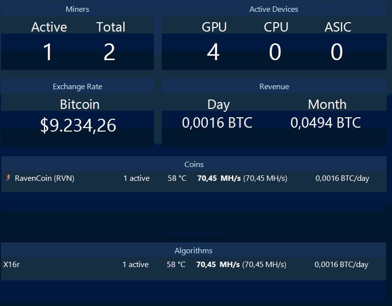Select the ASIC device count
Image resolution: width=392 pixels, height=306 pixels.
[x=337, y=52]
